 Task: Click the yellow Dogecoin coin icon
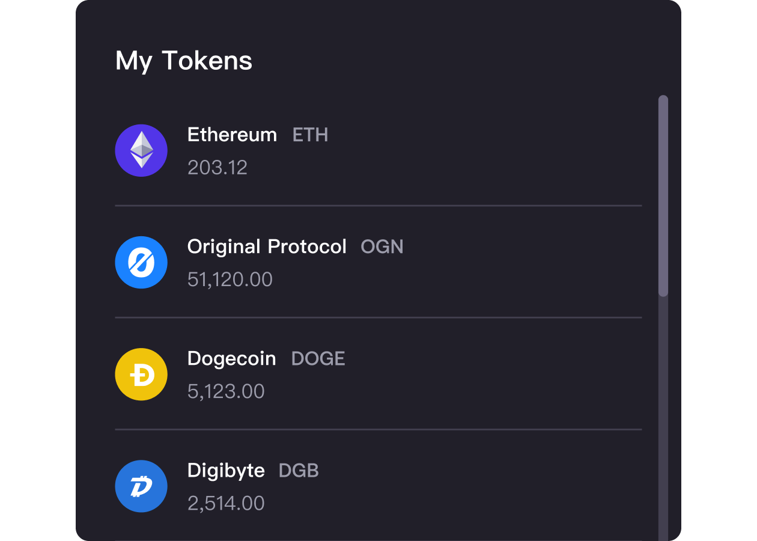tap(141, 374)
